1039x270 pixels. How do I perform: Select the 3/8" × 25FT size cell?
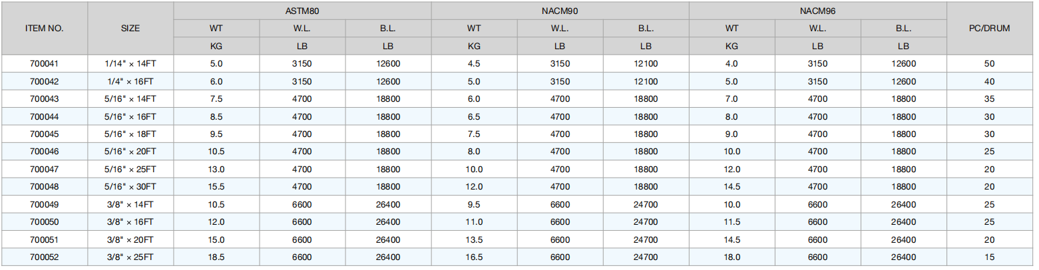pos(130,257)
